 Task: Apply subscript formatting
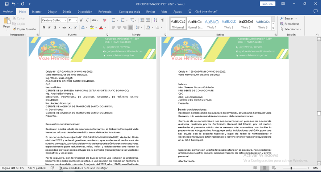69,27
